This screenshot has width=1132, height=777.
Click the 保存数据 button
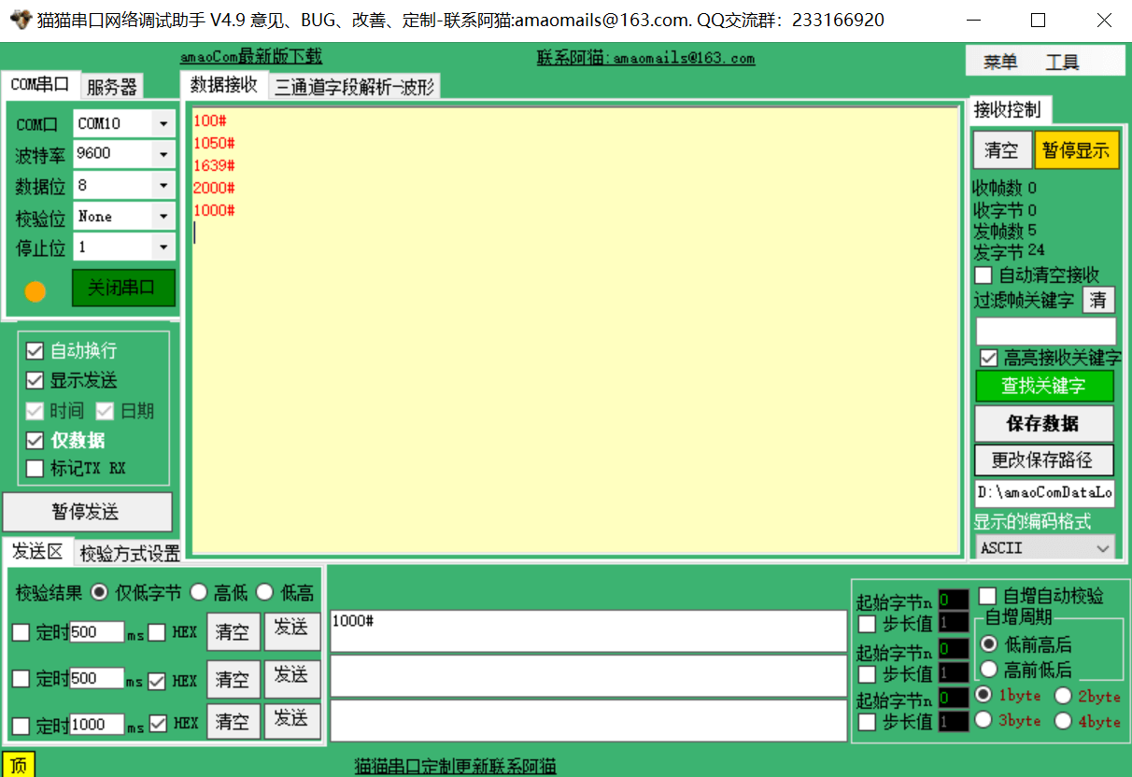[1044, 424]
